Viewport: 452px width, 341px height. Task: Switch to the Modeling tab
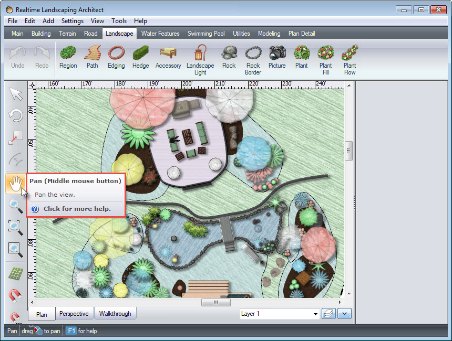click(269, 34)
